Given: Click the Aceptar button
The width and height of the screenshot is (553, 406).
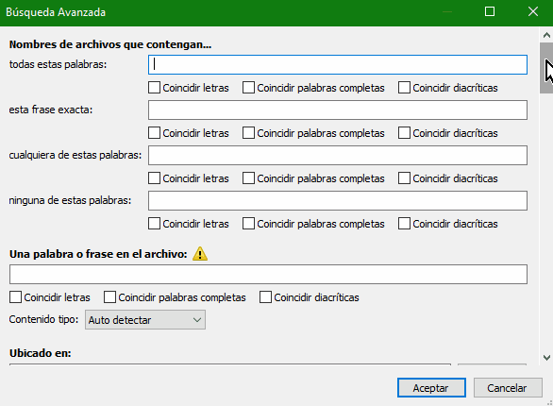Looking at the screenshot, I should (431, 388).
